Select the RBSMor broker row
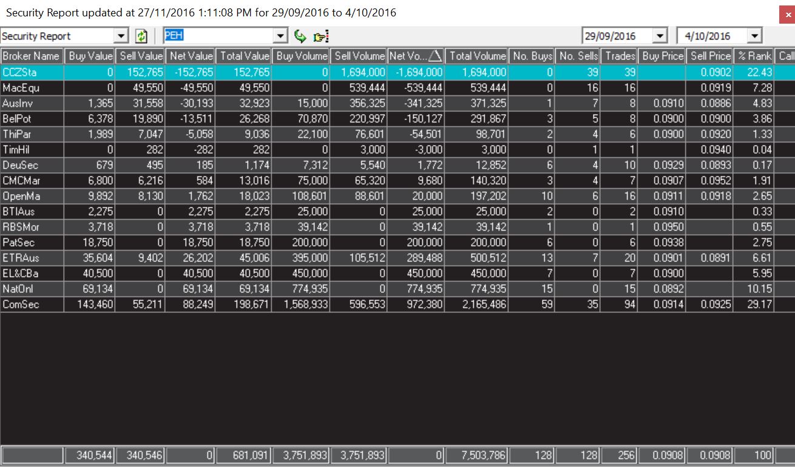Image resolution: width=795 pixels, height=467 pixels. click(397, 227)
